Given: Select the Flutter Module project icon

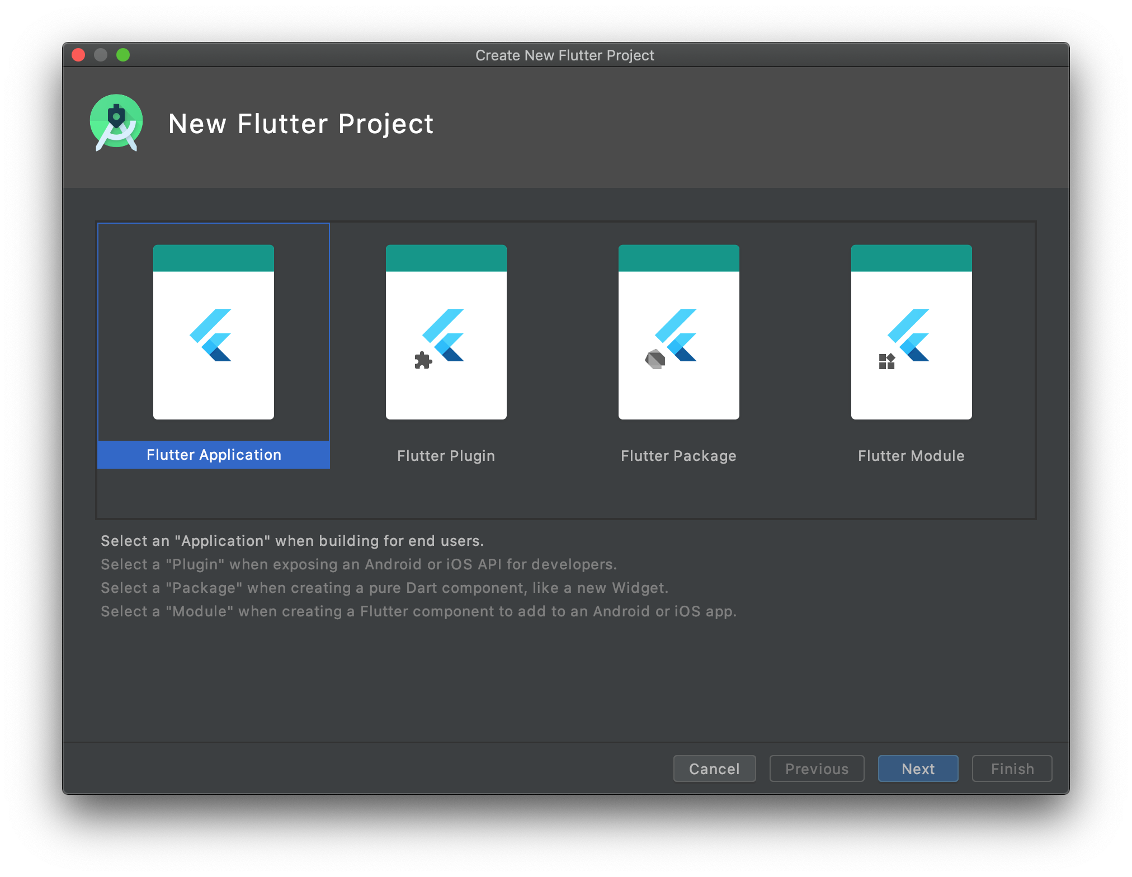Looking at the screenshot, I should (x=912, y=332).
